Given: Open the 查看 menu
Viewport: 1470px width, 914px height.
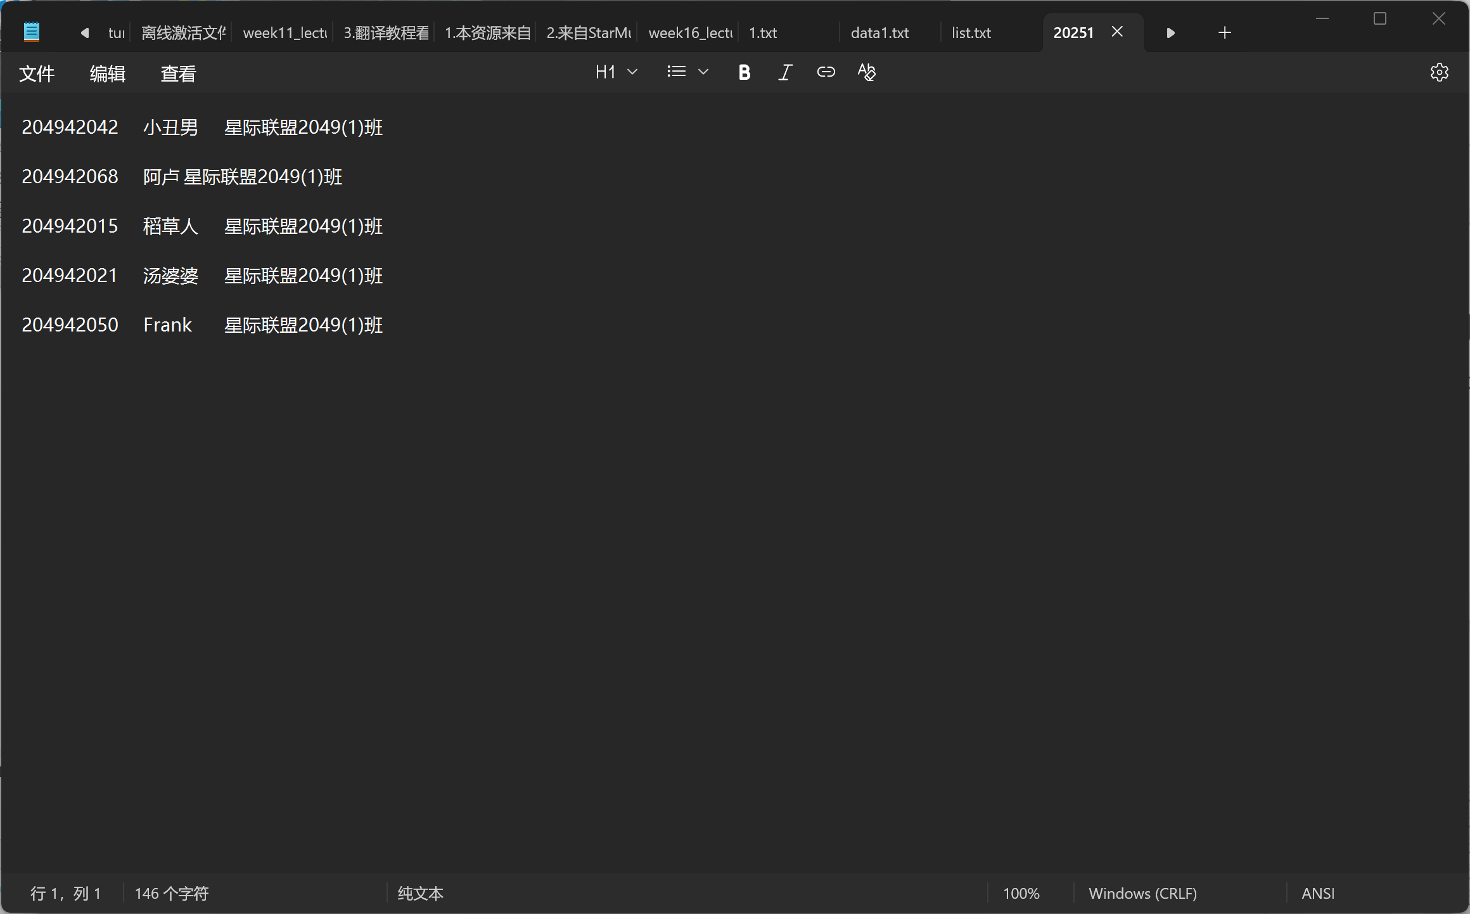Looking at the screenshot, I should (178, 73).
